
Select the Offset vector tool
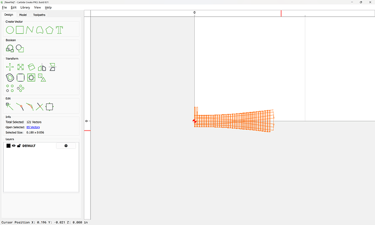tap(10, 78)
